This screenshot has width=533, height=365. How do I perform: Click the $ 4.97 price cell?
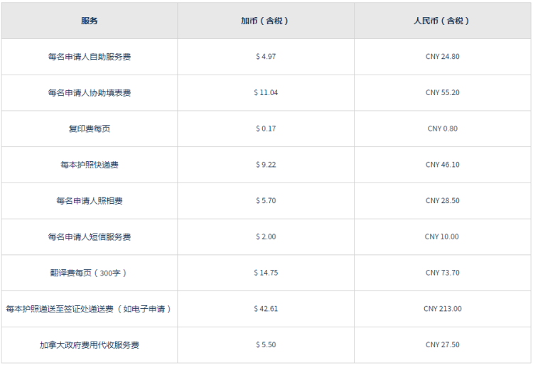pos(266,57)
